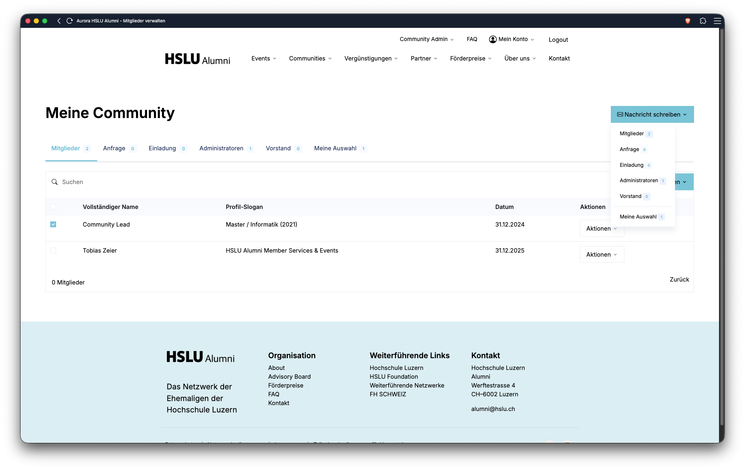
Task: Open the extensions puzzle icon
Action: [703, 21]
